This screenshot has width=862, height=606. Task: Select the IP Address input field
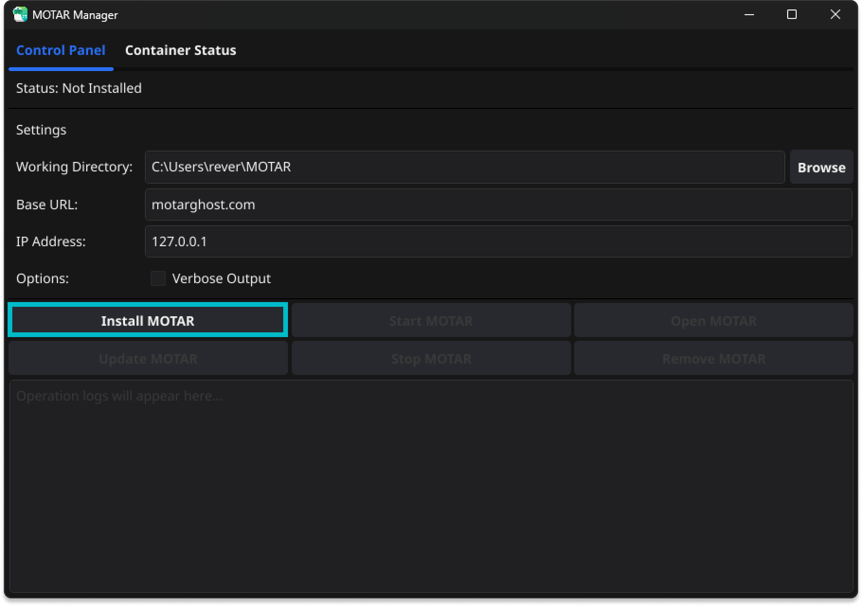pyautogui.click(x=498, y=241)
